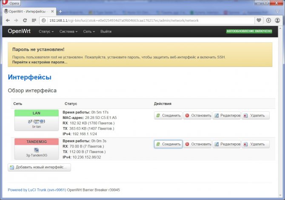Viewport: 285px width, 200px height.
Task: Click Редактировать for the LAN interface
Action: pos(227,116)
